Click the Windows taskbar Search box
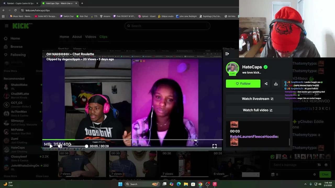The height and width of the screenshot is (188, 335). click(x=142, y=184)
